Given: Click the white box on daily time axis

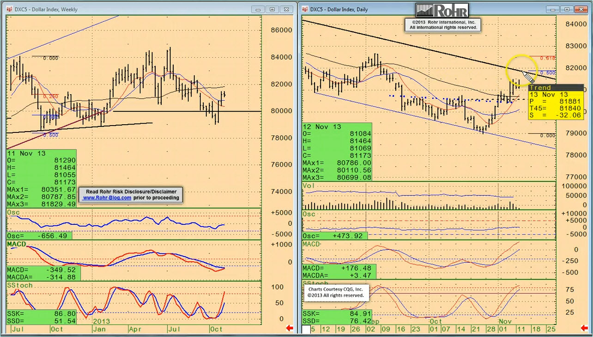Looking at the screenshot, I should tap(306, 329).
